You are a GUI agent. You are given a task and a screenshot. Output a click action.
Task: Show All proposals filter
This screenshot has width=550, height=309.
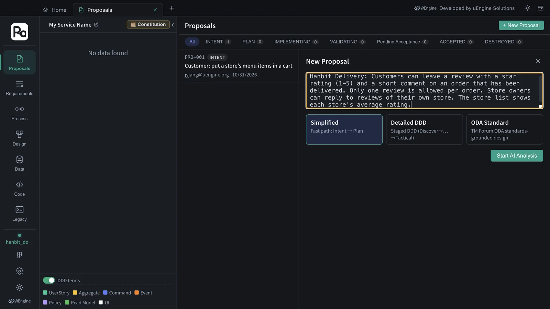(192, 42)
